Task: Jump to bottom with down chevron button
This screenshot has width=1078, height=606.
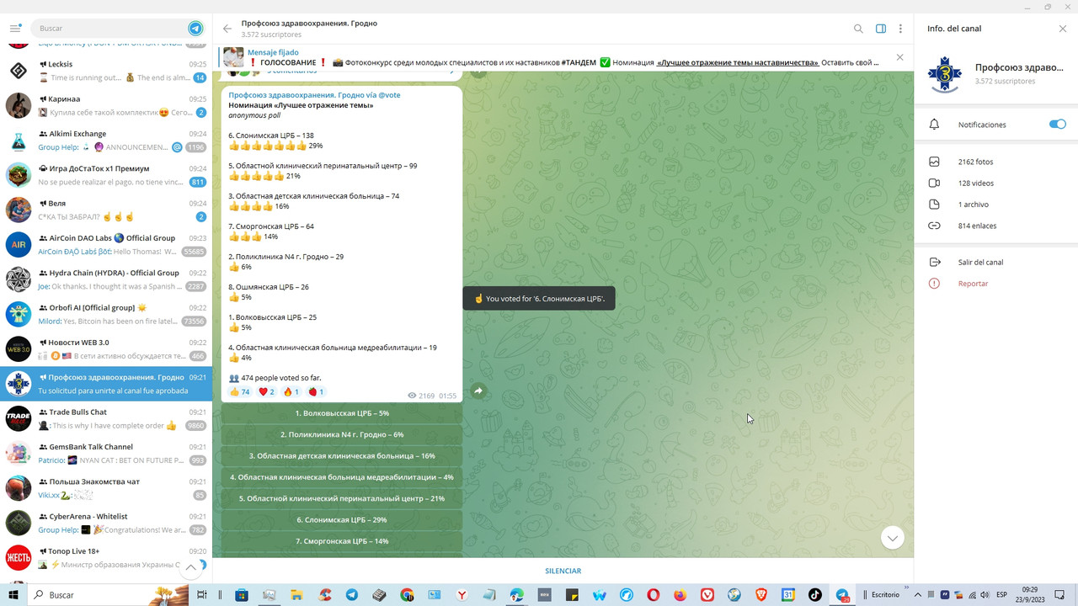Action: tap(893, 537)
